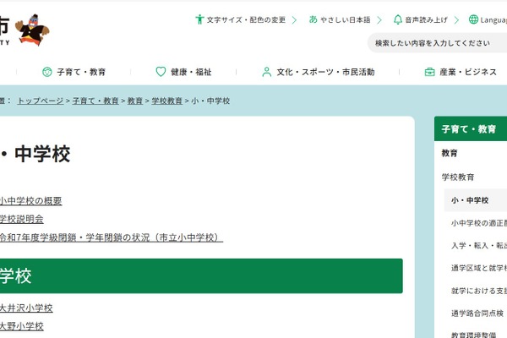Image resolution: width=507 pixels, height=338 pixels.
Task: Click the city mascot character logo
Action: pos(32,30)
